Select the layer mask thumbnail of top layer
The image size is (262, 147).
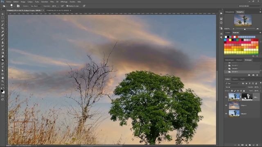[x=247, y=97]
